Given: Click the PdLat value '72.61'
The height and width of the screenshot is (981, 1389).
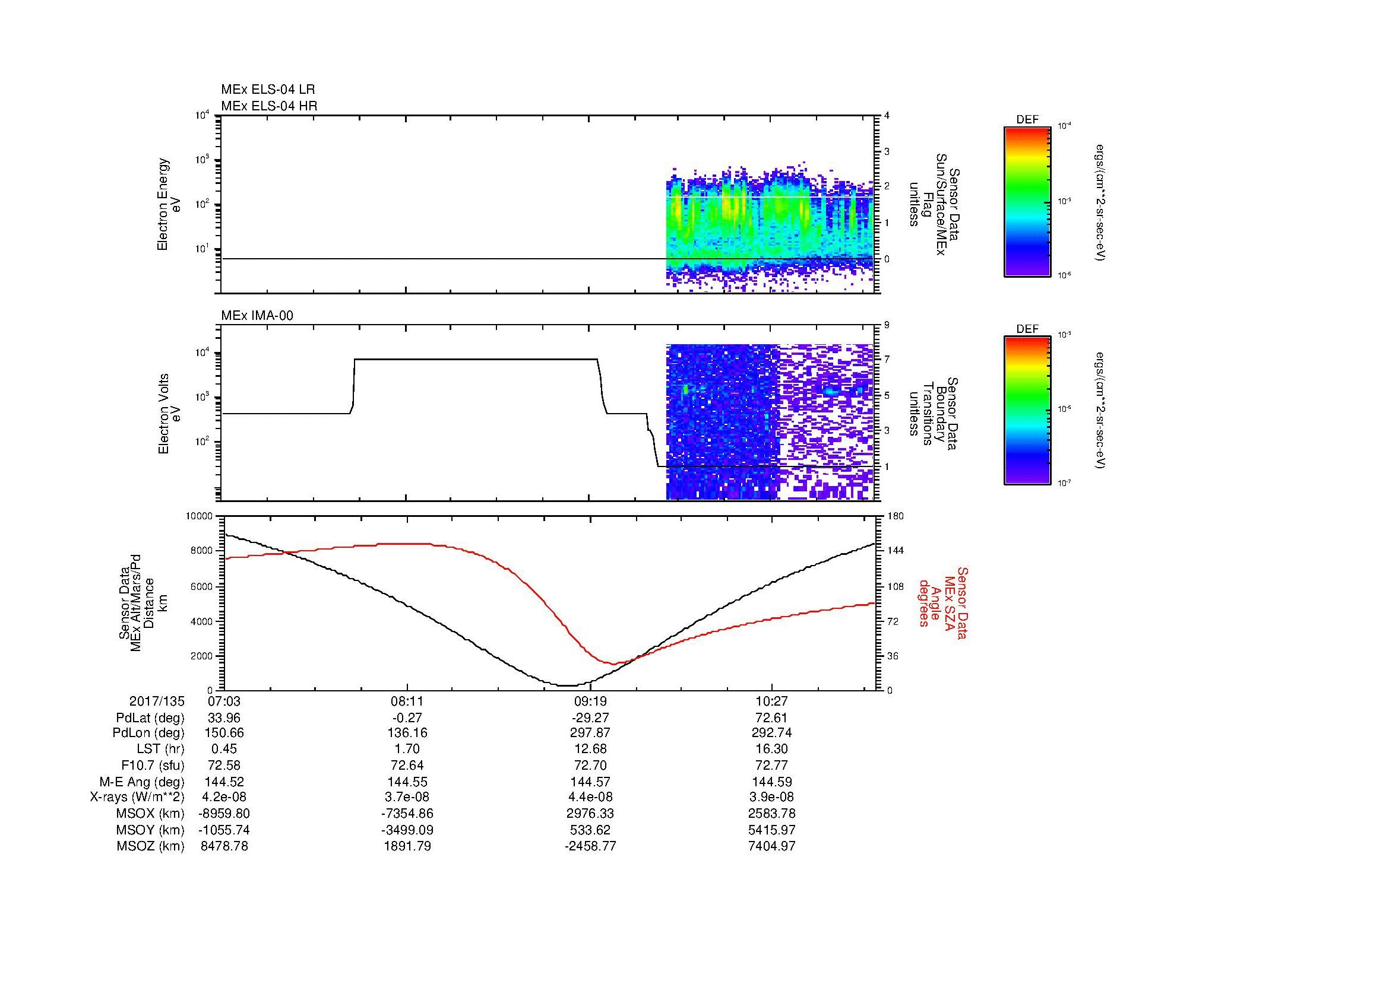Looking at the screenshot, I should point(772,718).
